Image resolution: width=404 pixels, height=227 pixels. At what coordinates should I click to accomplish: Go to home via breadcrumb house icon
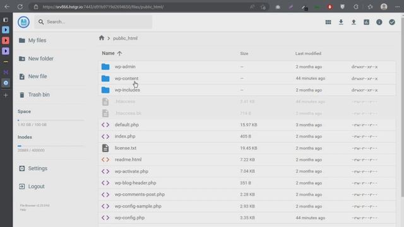click(102, 38)
